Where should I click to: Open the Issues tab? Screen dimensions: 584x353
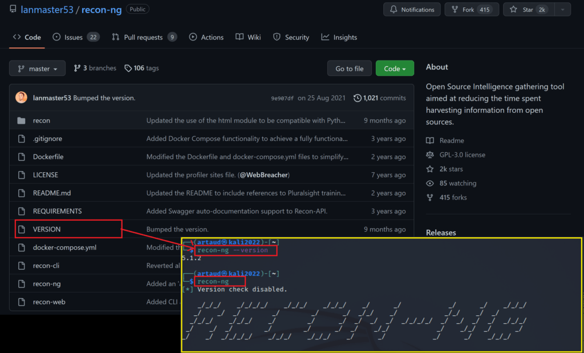click(x=76, y=37)
